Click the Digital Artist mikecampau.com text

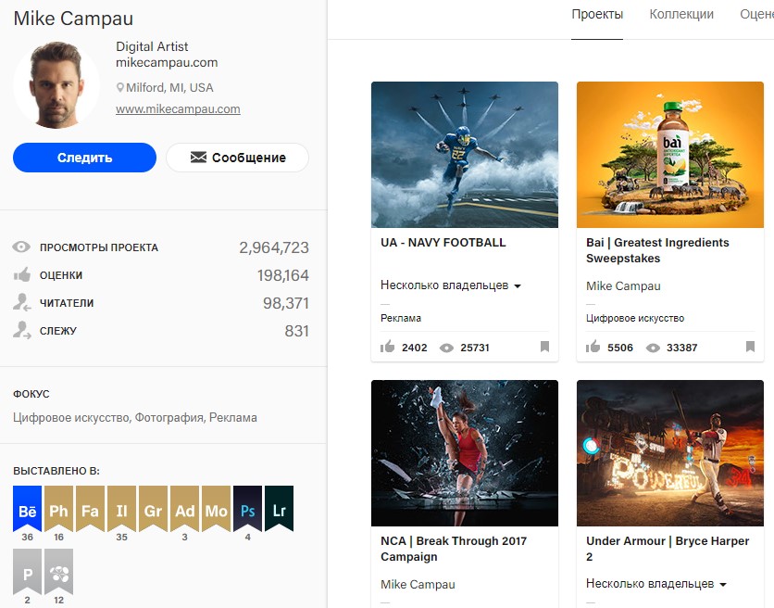pos(167,55)
